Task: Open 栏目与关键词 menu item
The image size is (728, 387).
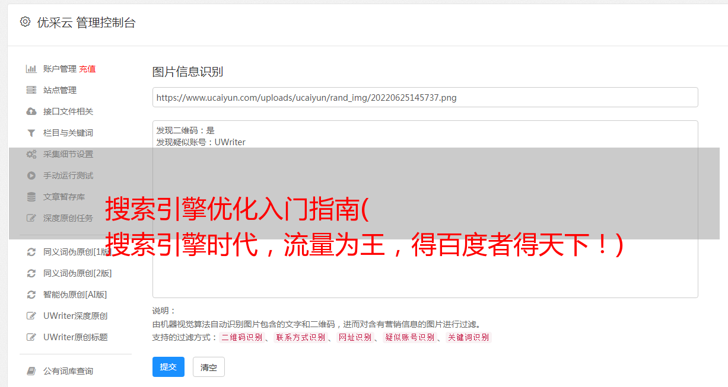Action: click(x=68, y=133)
